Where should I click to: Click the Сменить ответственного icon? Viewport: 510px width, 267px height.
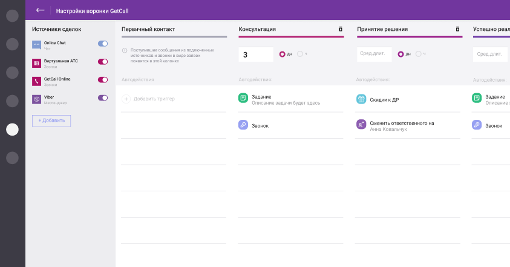(x=361, y=124)
